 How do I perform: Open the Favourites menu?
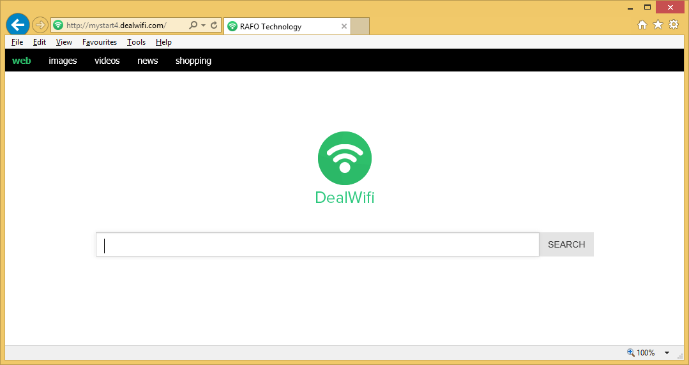coord(100,42)
